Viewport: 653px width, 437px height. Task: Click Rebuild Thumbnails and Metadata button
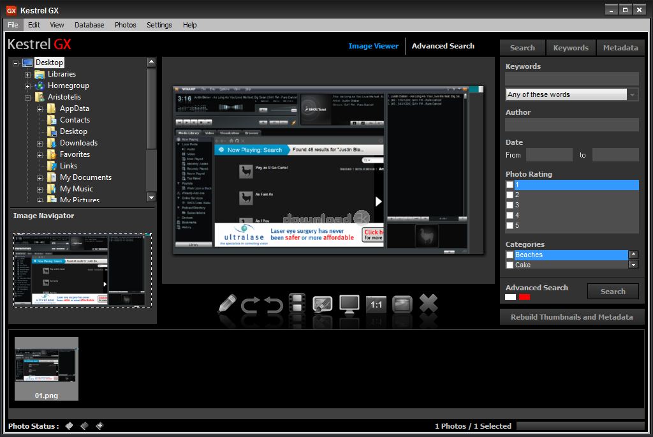coord(572,317)
